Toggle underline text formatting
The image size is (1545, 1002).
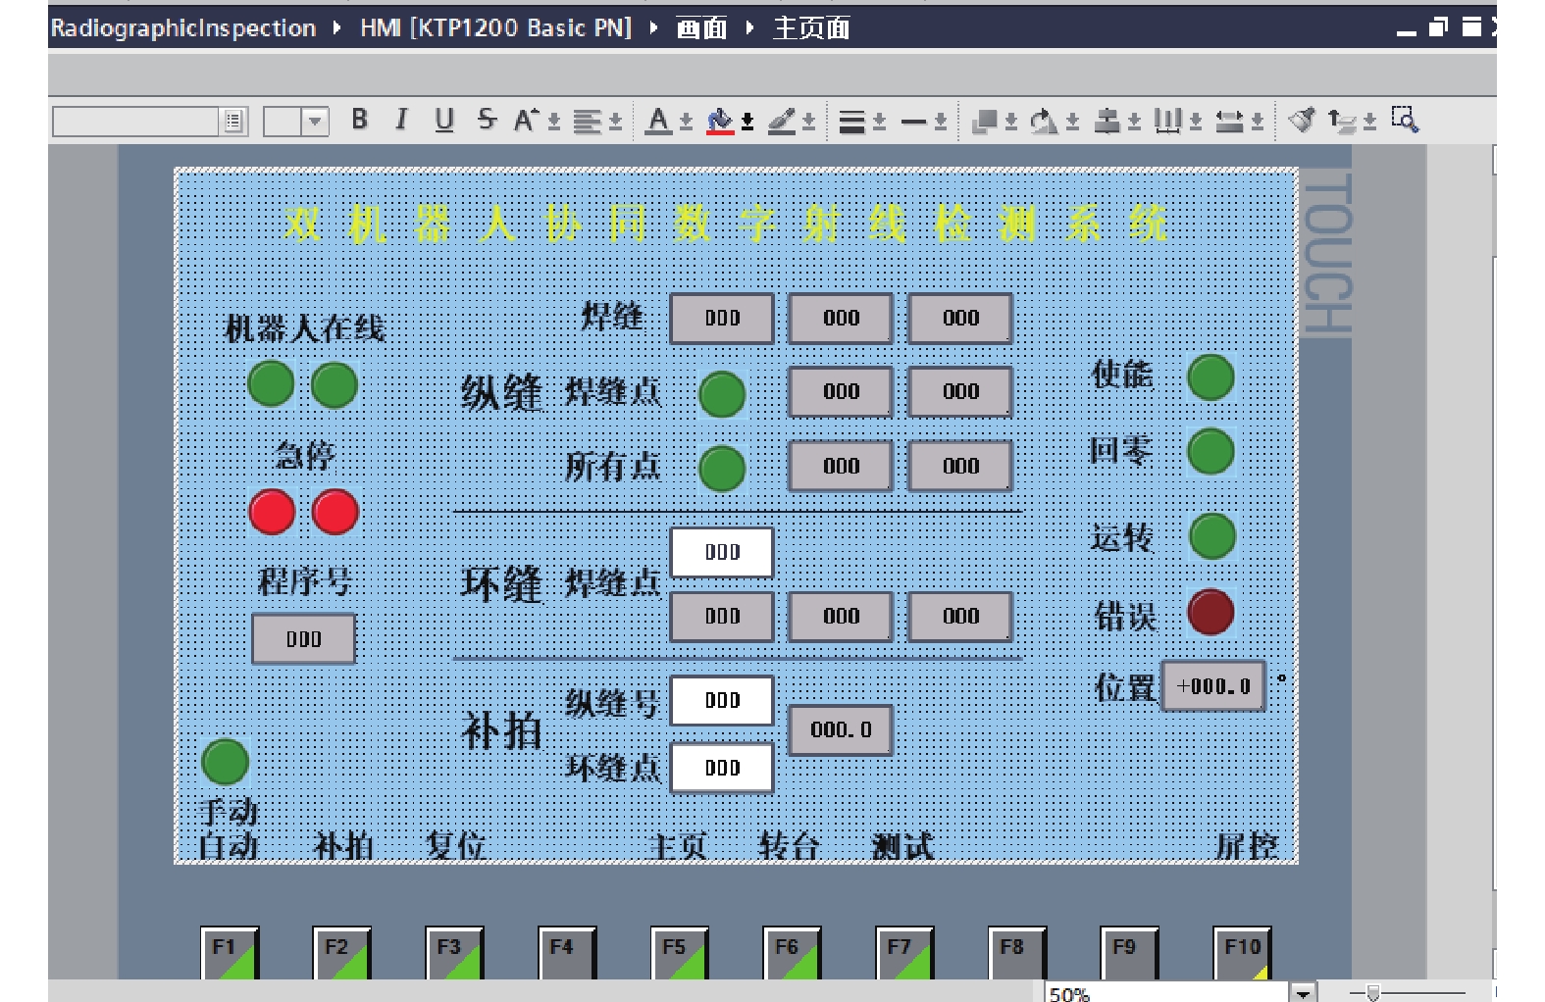click(444, 120)
